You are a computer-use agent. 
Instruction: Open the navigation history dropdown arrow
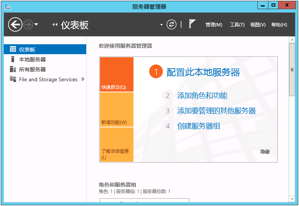click(x=36, y=25)
